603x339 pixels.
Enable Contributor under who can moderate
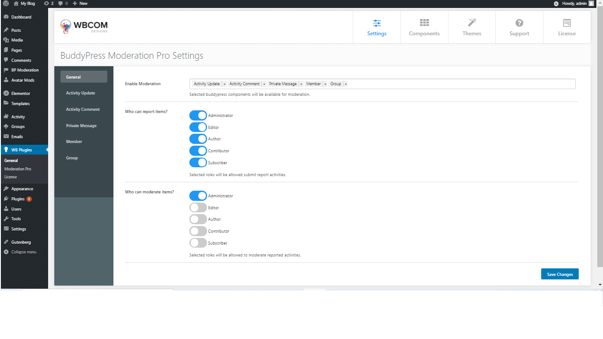198,231
